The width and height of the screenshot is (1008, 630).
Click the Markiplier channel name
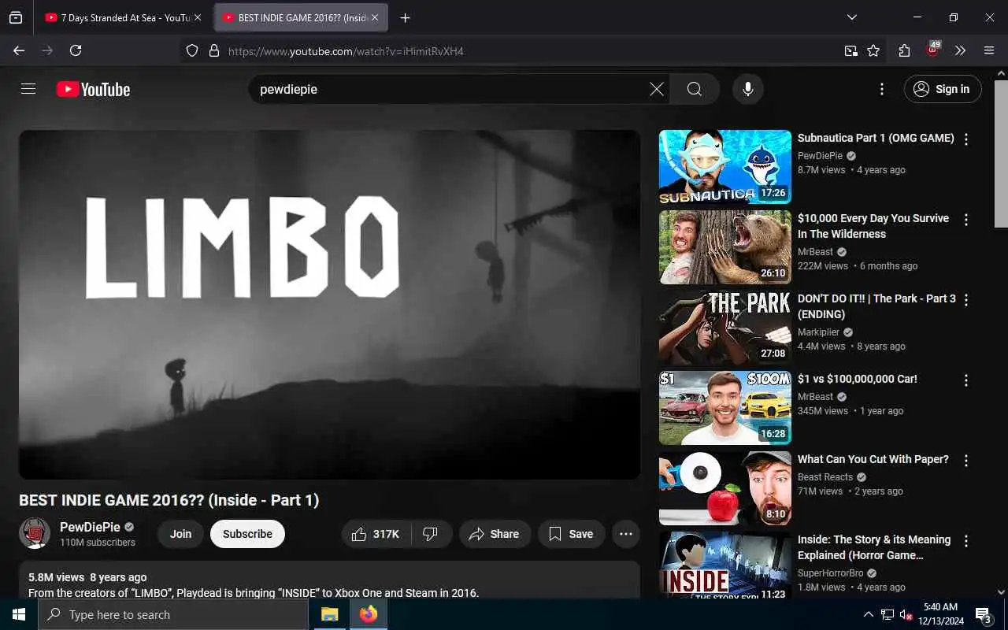tap(818, 332)
